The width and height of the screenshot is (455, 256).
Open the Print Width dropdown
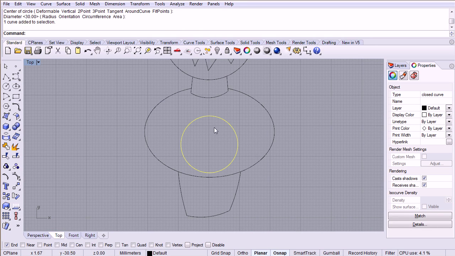pos(449,135)
